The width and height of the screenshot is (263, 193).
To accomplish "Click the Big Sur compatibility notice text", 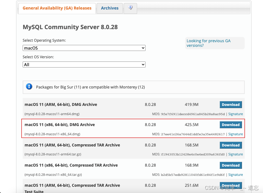I will [90, 87].
